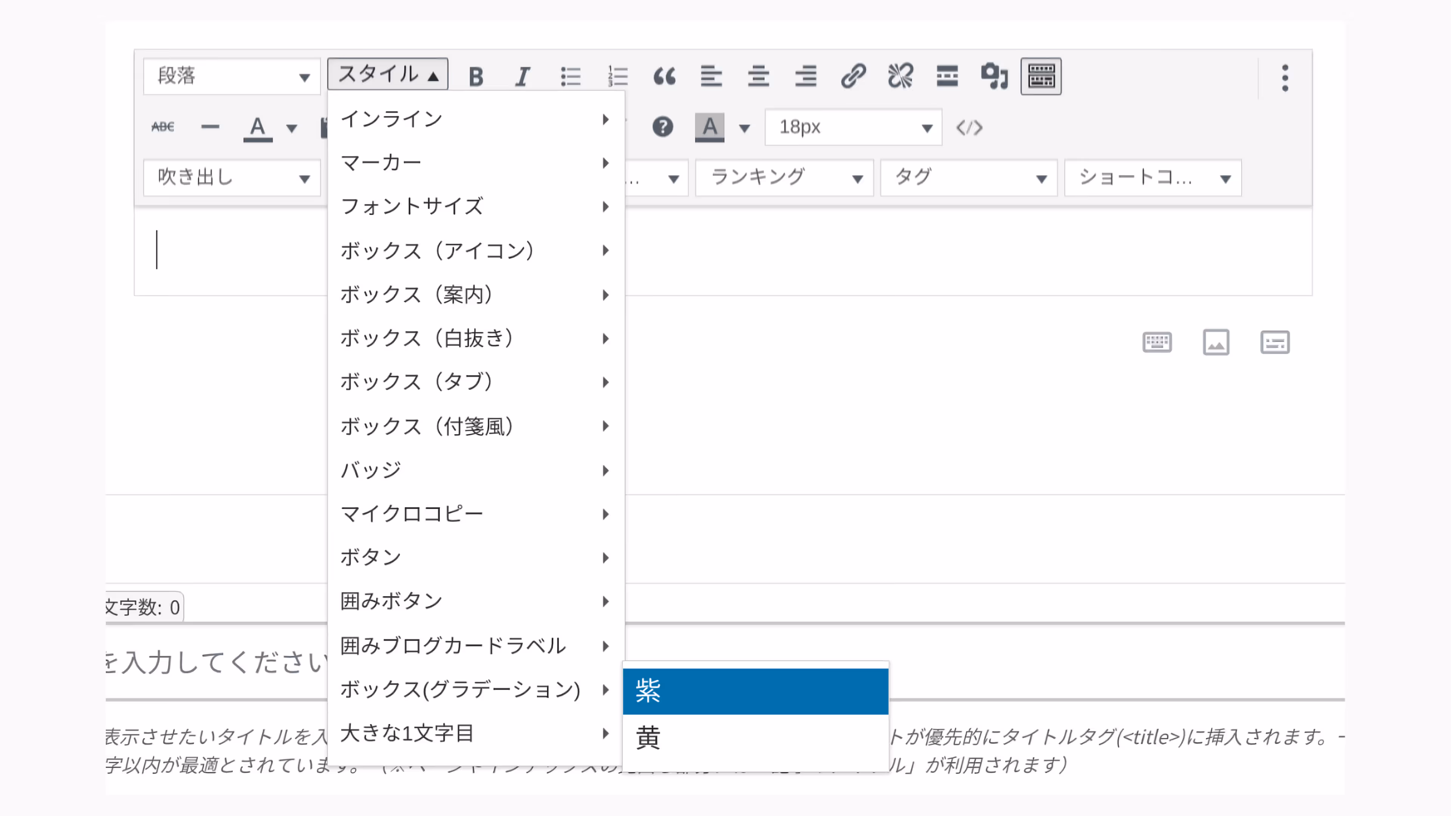The image size is (1451, 816).
Task: Toggle the toolbar toggle button
Action: coord(1041,76)
